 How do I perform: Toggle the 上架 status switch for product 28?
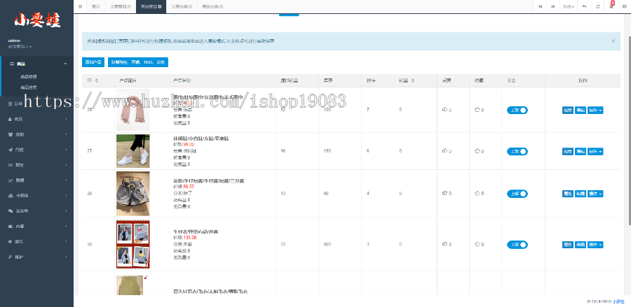coord(517,110)
